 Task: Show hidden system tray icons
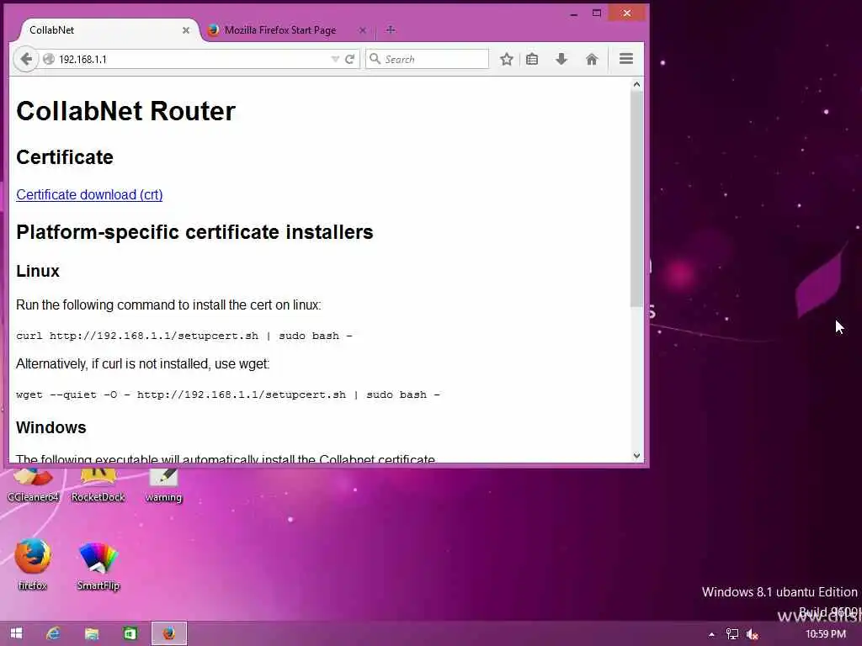711,634
